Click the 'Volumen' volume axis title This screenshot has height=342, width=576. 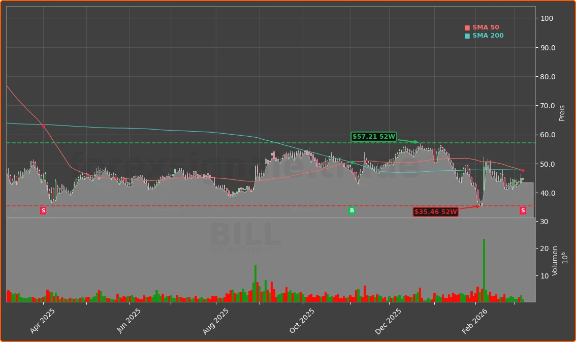point(555,260)
